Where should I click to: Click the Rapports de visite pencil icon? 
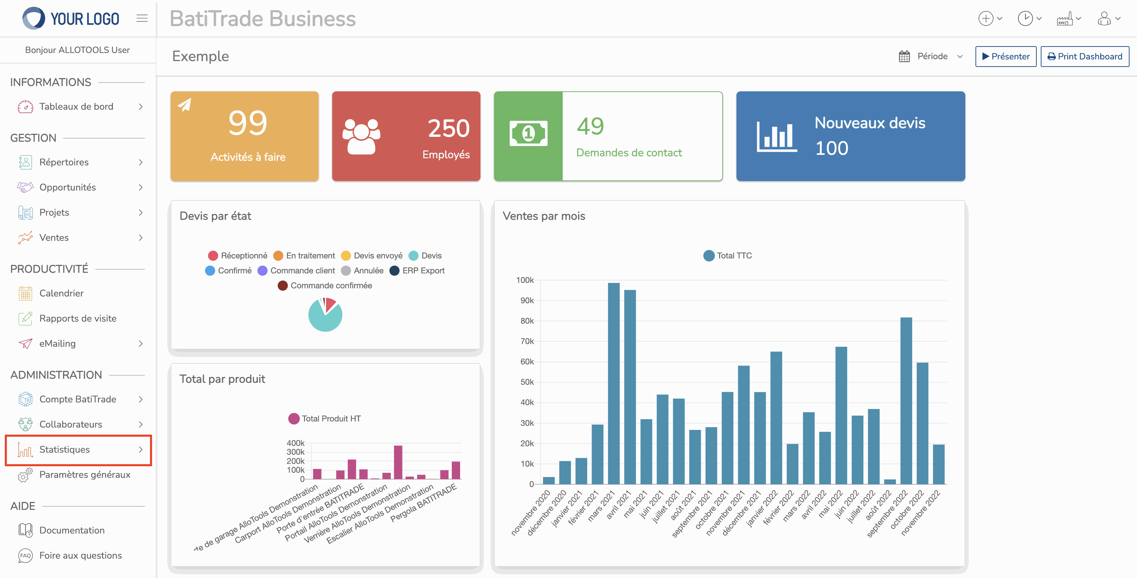[25, 318]
